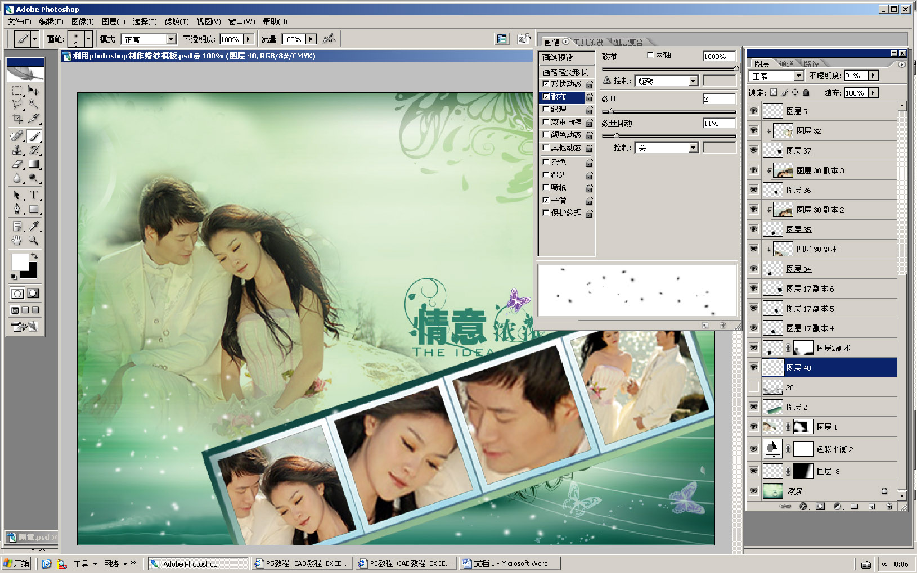The width and height of the screenshot is (917, 573).
Task: Check the 两轴 both axes checkbox
Action: [x=650, y=55]
